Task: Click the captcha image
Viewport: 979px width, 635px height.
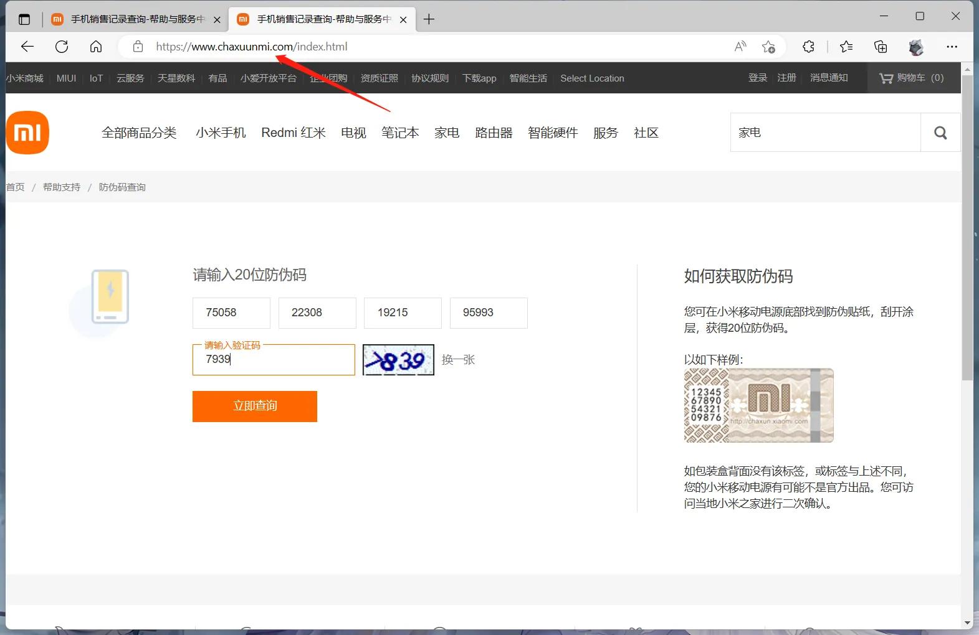Action: tap(398, 360)
